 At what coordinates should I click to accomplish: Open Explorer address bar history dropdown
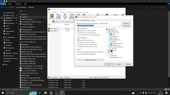[x=143, y=7]
